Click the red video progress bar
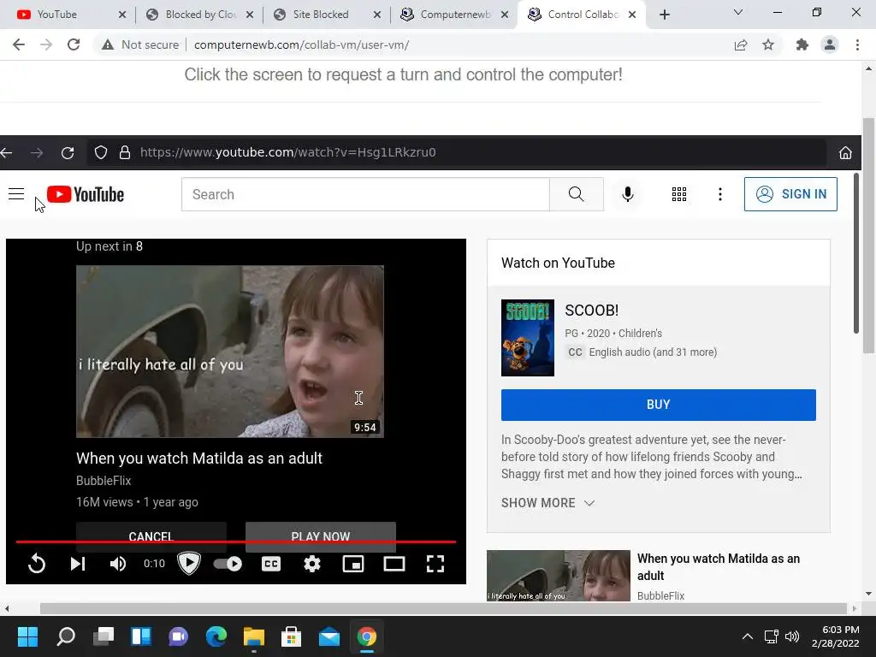Screen dimensions: 876x657 (236, 542)
